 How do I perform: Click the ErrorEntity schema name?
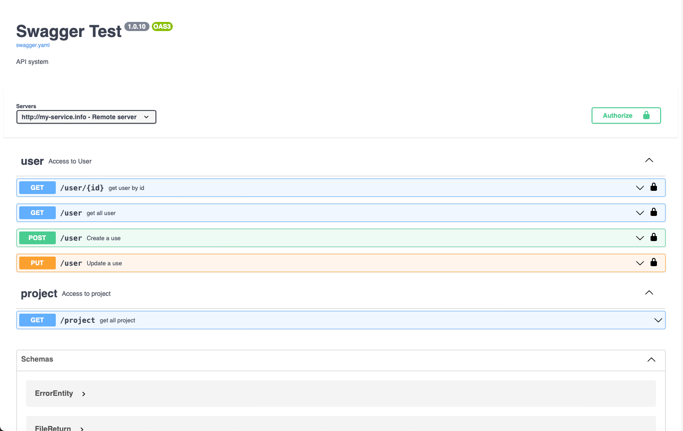(54, 394)
